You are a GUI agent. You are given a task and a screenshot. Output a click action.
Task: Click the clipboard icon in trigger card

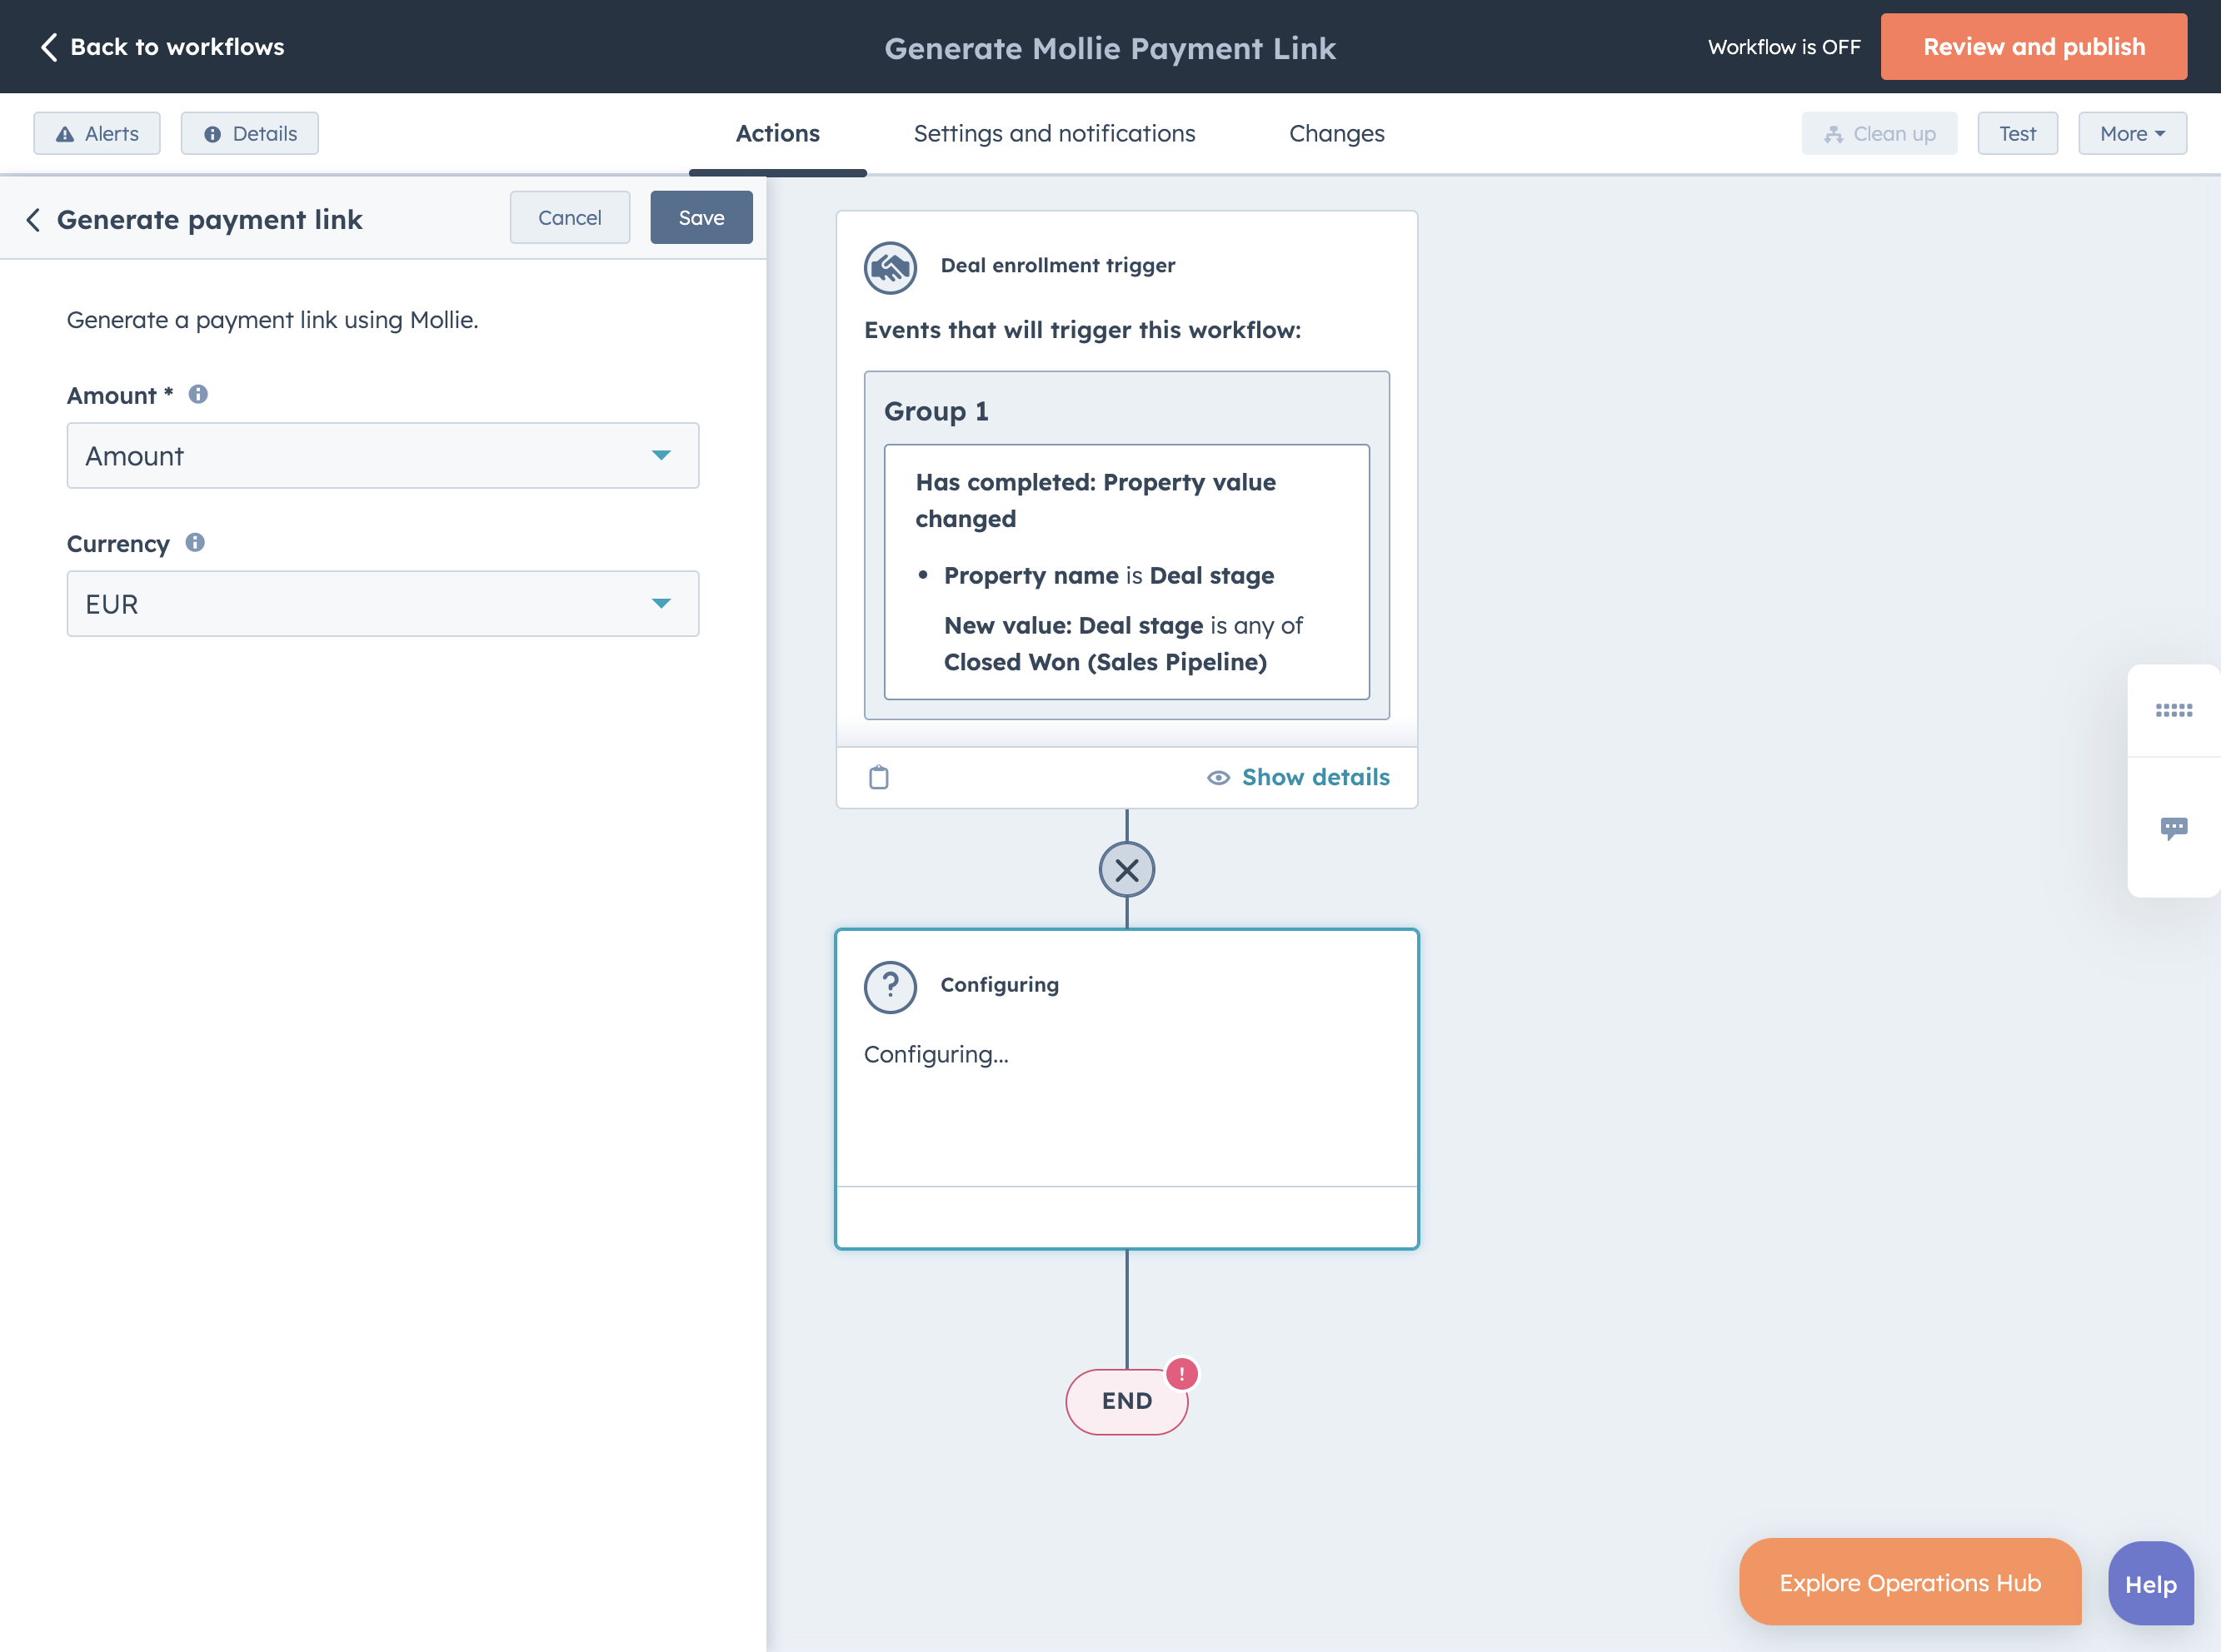tap(878, 777)
